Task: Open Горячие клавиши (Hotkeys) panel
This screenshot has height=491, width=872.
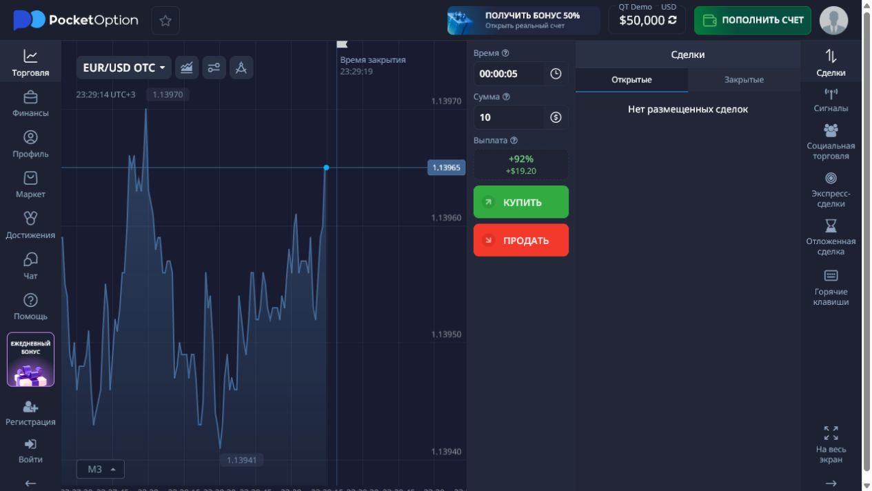Action: point(831,288)
